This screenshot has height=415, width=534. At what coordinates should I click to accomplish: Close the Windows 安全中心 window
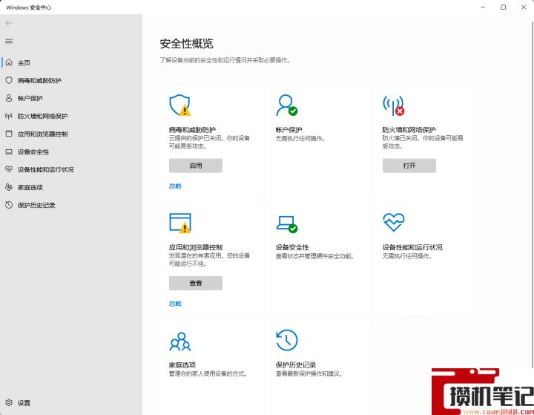point(524,7)
